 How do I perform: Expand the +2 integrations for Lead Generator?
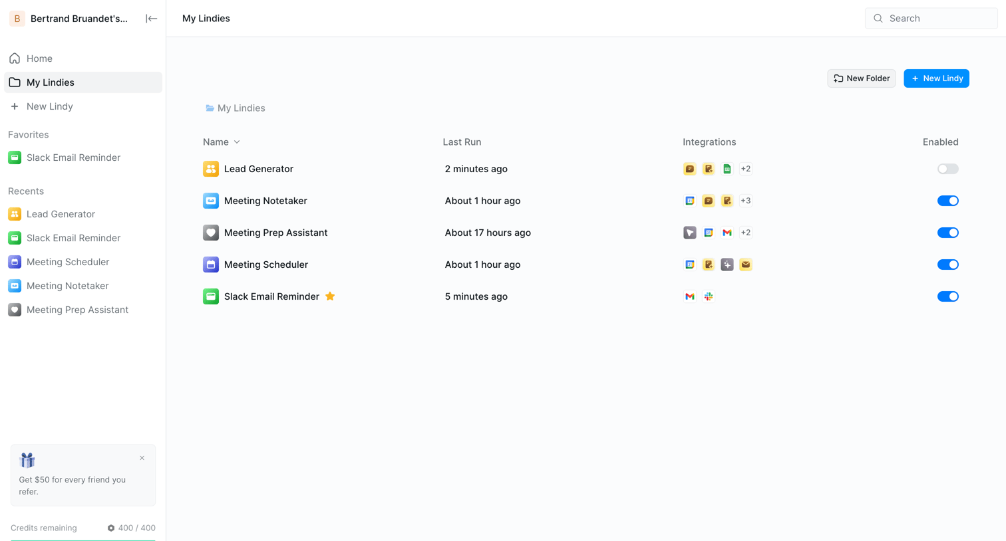(x=746, y=169)
